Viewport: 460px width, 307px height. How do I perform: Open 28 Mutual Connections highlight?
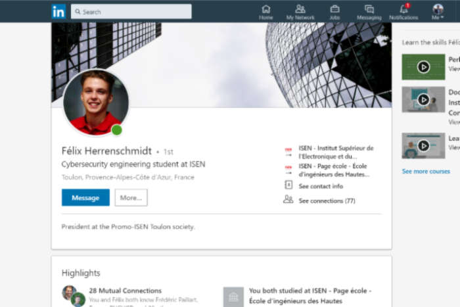coord(126,291)
